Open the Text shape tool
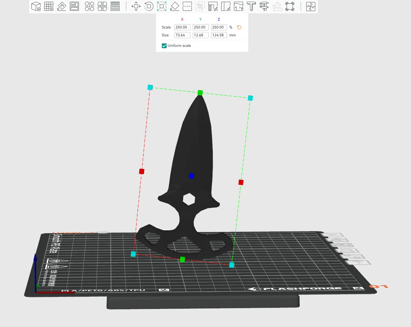Viewport: 411px width, 327px height. [x=251, y=6]
